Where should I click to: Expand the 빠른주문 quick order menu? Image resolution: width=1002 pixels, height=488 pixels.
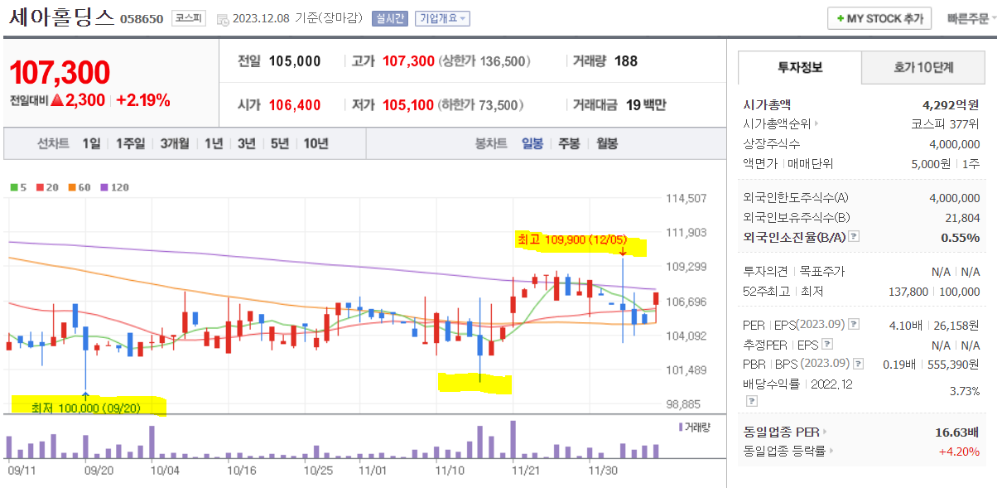(972, 18)
